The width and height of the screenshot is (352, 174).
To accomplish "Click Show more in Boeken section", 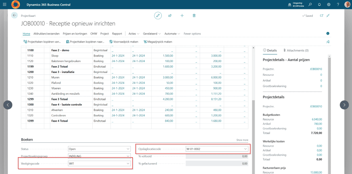I will tap(243, 140).
